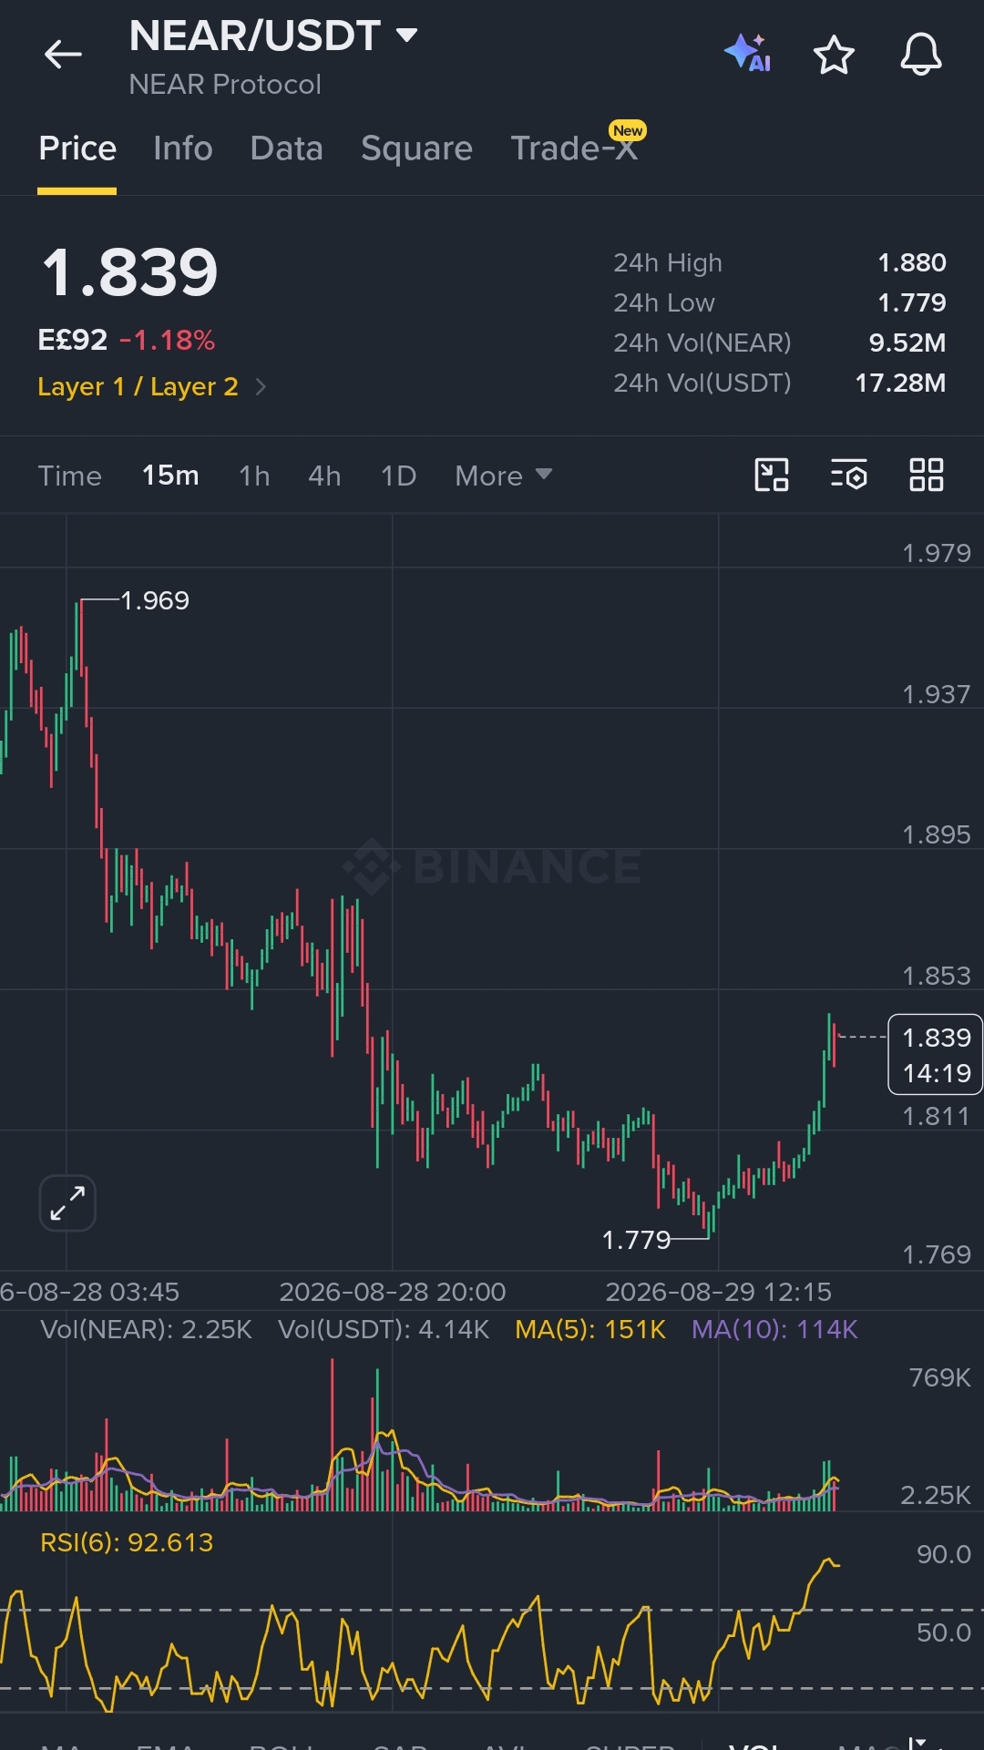Image resolution: width=984 pixels, height=1750 pixels.
Task: Open Layer 1 / Layer 2 category link
Action: pos(138,387)
